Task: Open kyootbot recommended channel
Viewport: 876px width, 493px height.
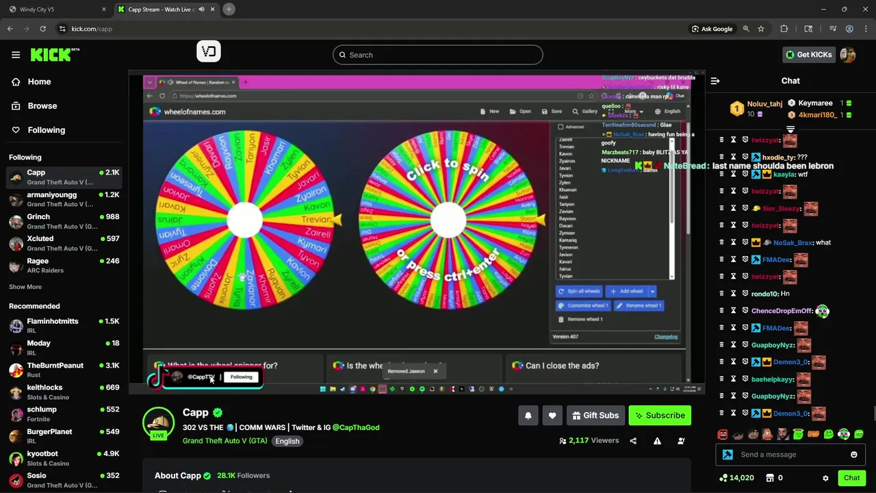Action: click(64, 458)
